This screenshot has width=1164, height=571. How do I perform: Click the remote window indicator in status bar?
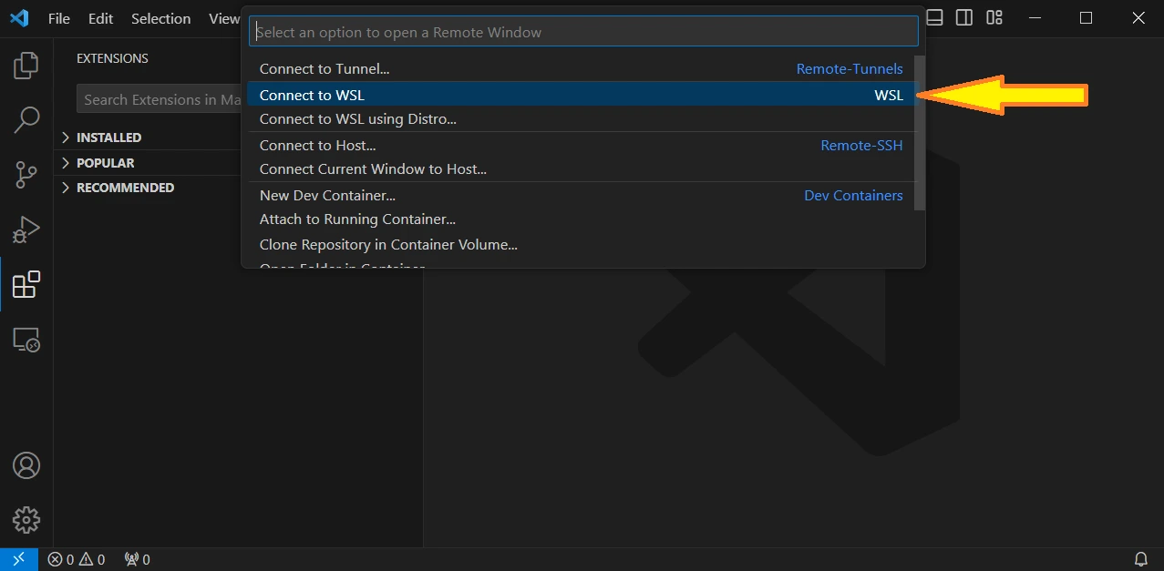click(19, 559)
